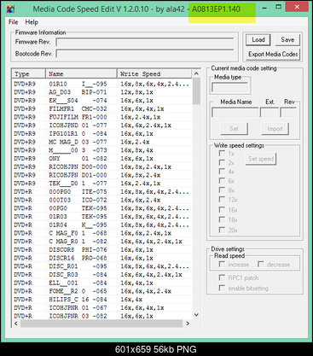This screenshot has width=313, height=356.
Task: Select the FILMFR1 CMC-032 row
Action: point(102,108)
